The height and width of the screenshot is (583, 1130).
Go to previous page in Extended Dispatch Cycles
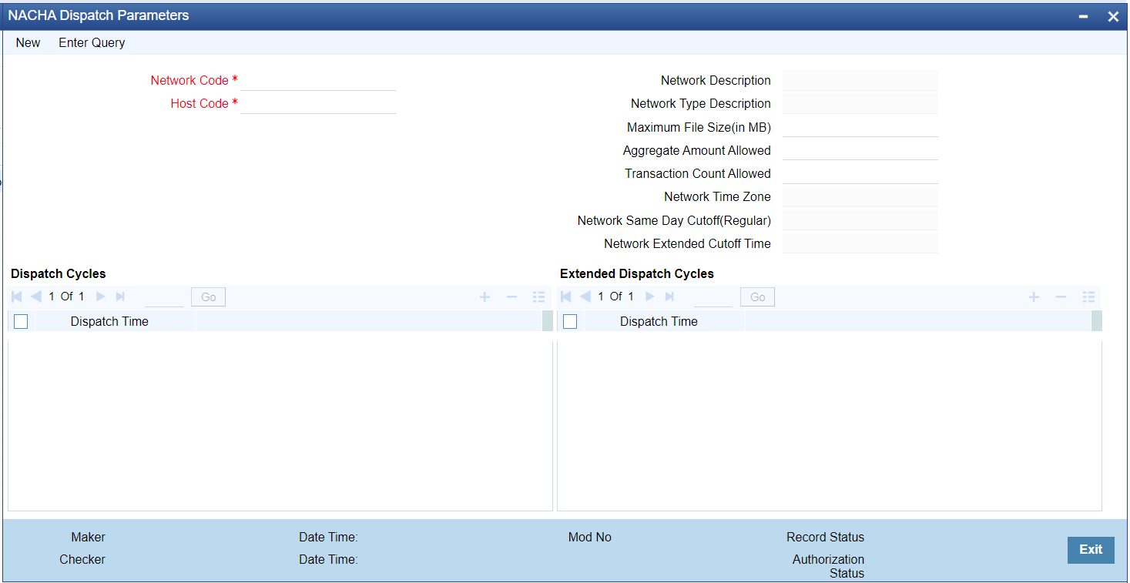tap(585, 297)
